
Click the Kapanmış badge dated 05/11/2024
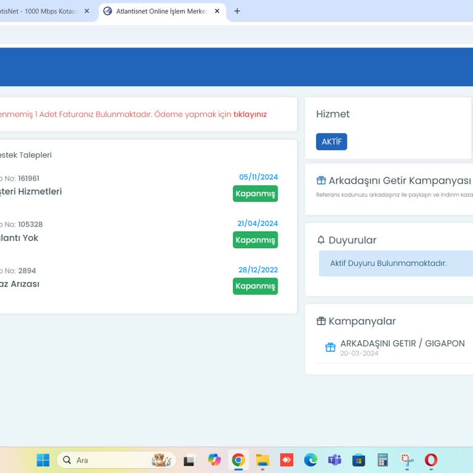[255, 193]
